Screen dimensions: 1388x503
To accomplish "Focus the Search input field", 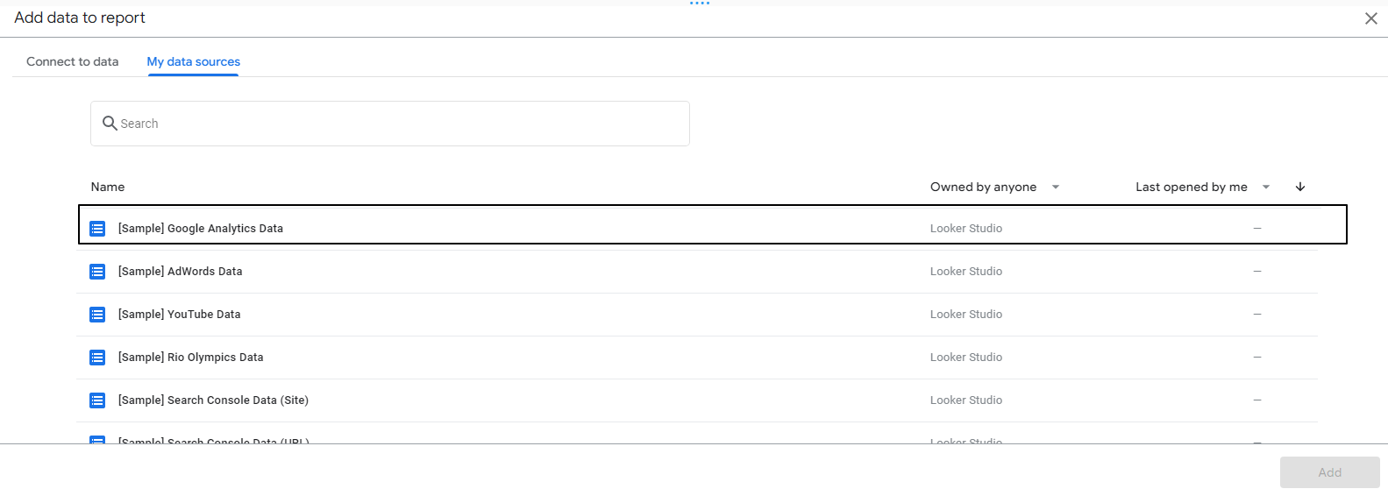I will coord(395,124).
